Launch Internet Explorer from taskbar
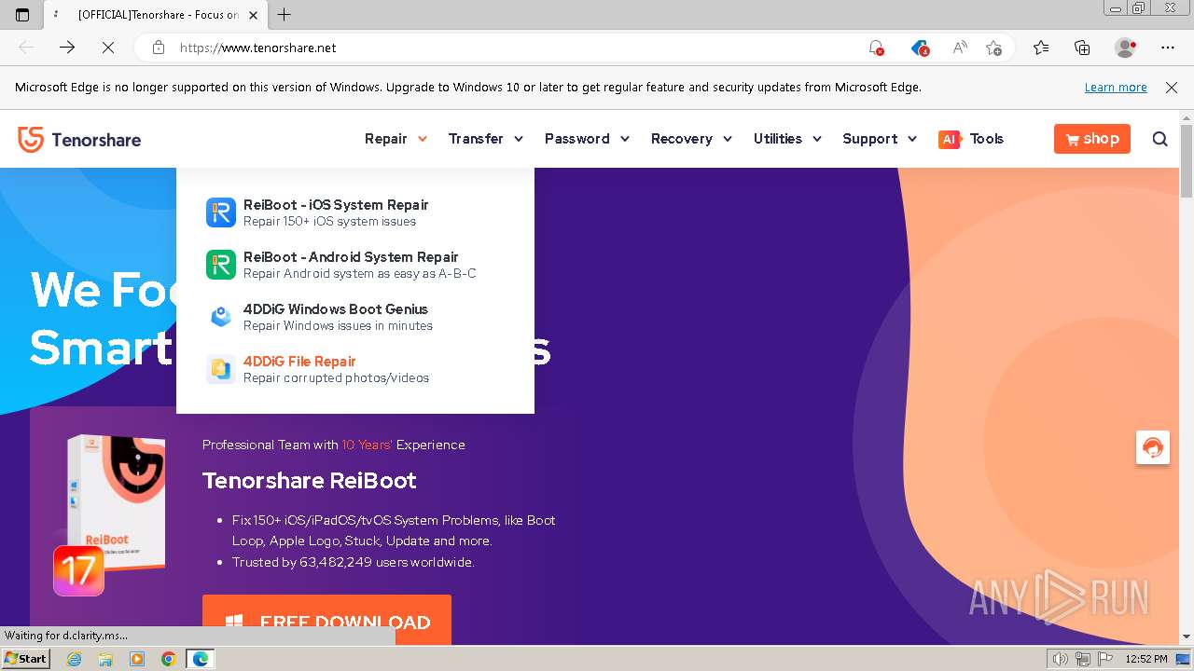 point(75,659)
